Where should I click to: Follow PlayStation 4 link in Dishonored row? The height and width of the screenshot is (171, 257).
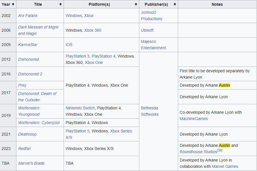tap(103, 56)
